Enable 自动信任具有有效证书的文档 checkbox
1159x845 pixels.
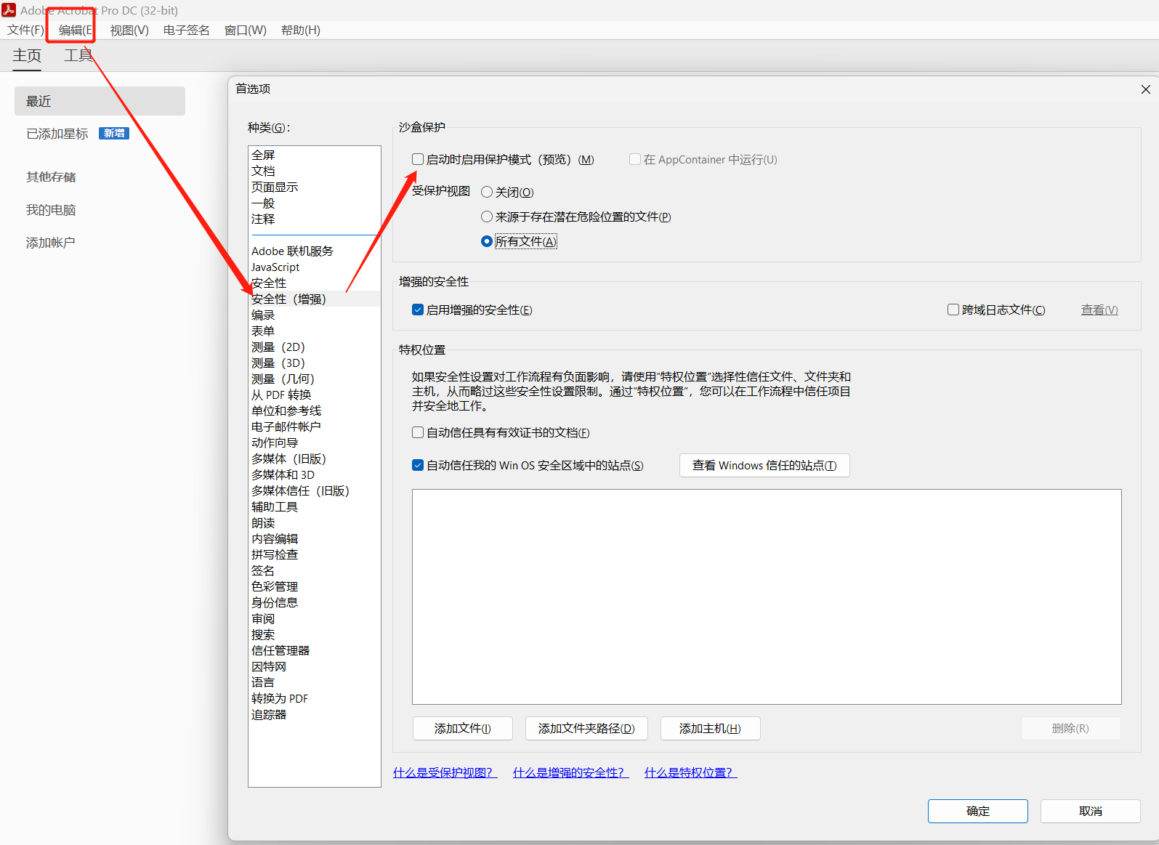(x=418, y=432)
